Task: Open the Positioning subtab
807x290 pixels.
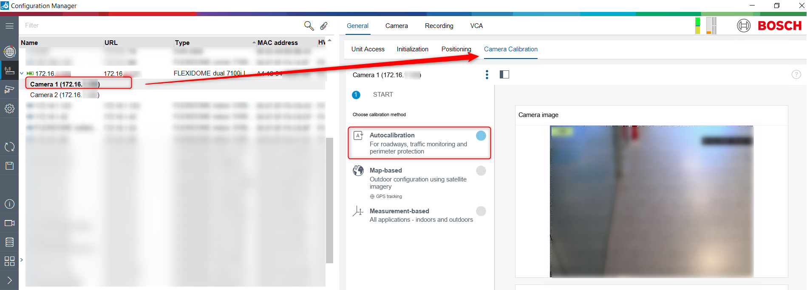Action: pos(456,49)
